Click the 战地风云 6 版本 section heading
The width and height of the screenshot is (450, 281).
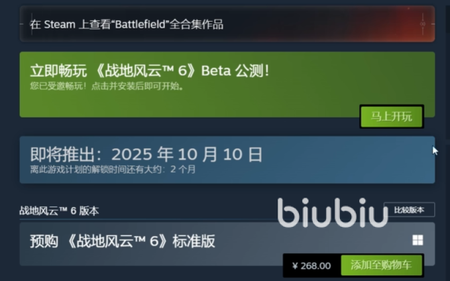click(x=59, y=211)
